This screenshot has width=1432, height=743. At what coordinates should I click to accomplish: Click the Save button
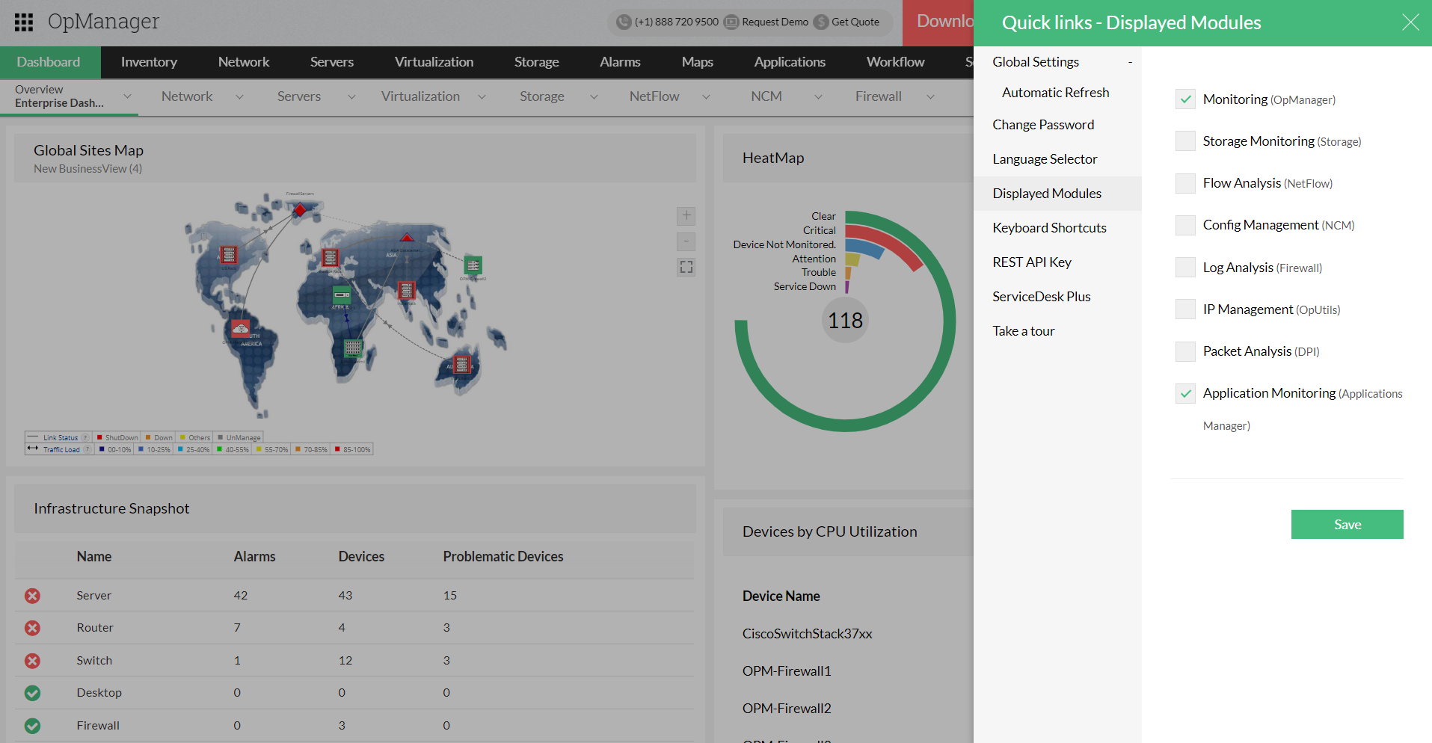1347,524
